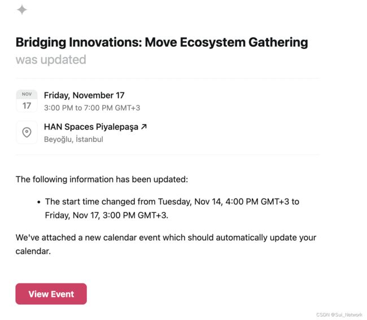Viewport: 367px width, 320px height.
Task: Click the 3:00 PM to 7:00 PM time text
Action: [92, 108]
